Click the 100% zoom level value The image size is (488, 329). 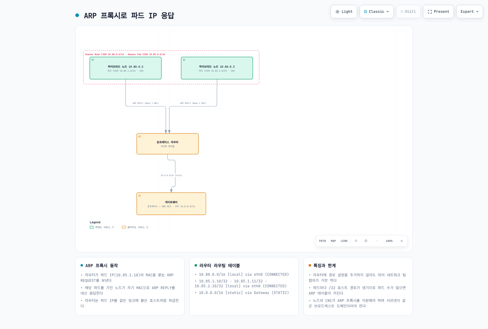[389, 241]
